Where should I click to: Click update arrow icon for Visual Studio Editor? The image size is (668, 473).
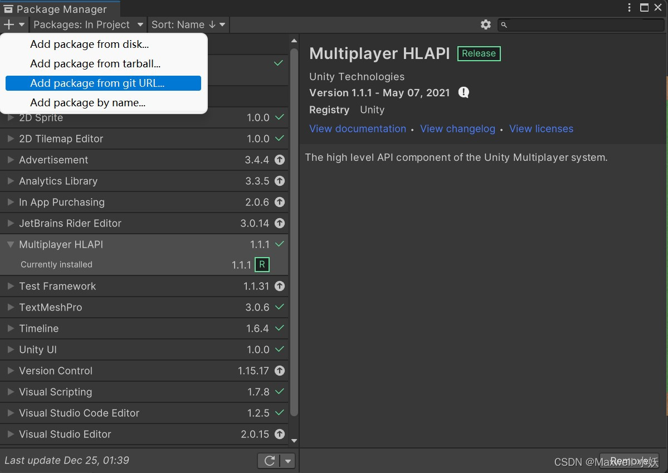(x=280, y=434)
